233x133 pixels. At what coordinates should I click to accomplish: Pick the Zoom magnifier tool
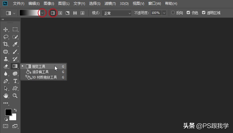[15, 96]
